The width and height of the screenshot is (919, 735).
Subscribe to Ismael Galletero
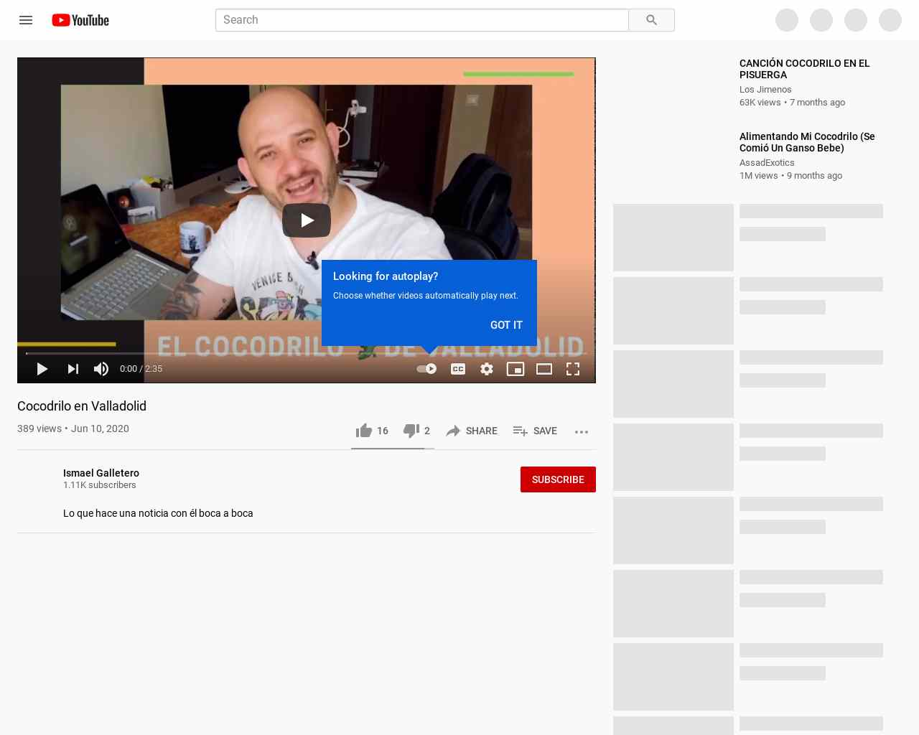pyautogui.click(x=558, y=479)
